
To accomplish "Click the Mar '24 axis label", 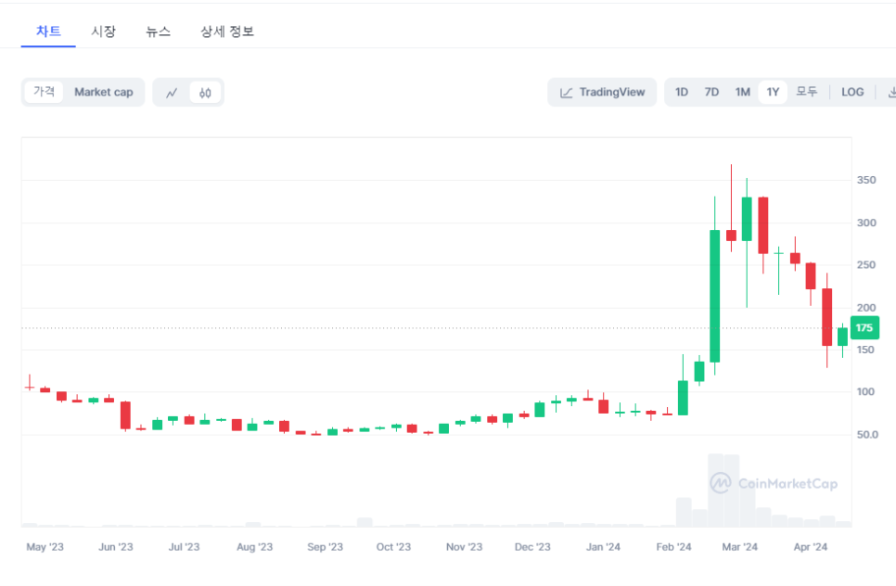I will (x=739, y=546).
